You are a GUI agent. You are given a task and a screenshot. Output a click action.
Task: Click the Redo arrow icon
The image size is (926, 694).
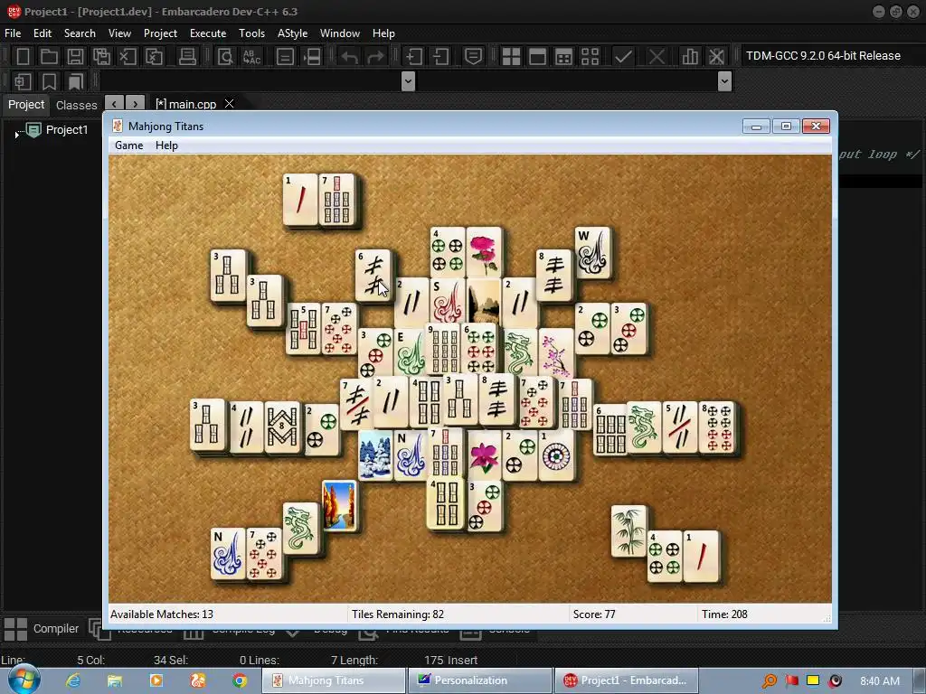375,57
